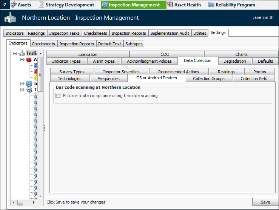
Task: Click the Inspection Management gauge icon
Action: click(105, 5)
